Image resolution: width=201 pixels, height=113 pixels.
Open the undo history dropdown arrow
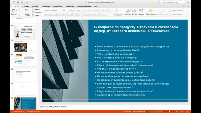pyautogui.click(x=24, y=3)
